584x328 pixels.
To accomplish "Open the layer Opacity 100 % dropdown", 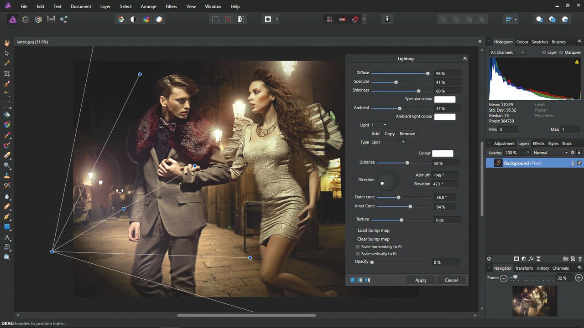I will [x=517, y=153].
